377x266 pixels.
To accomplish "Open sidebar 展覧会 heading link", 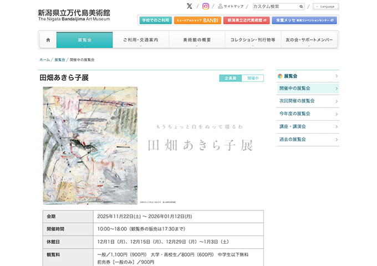I will tap(291, 76).
